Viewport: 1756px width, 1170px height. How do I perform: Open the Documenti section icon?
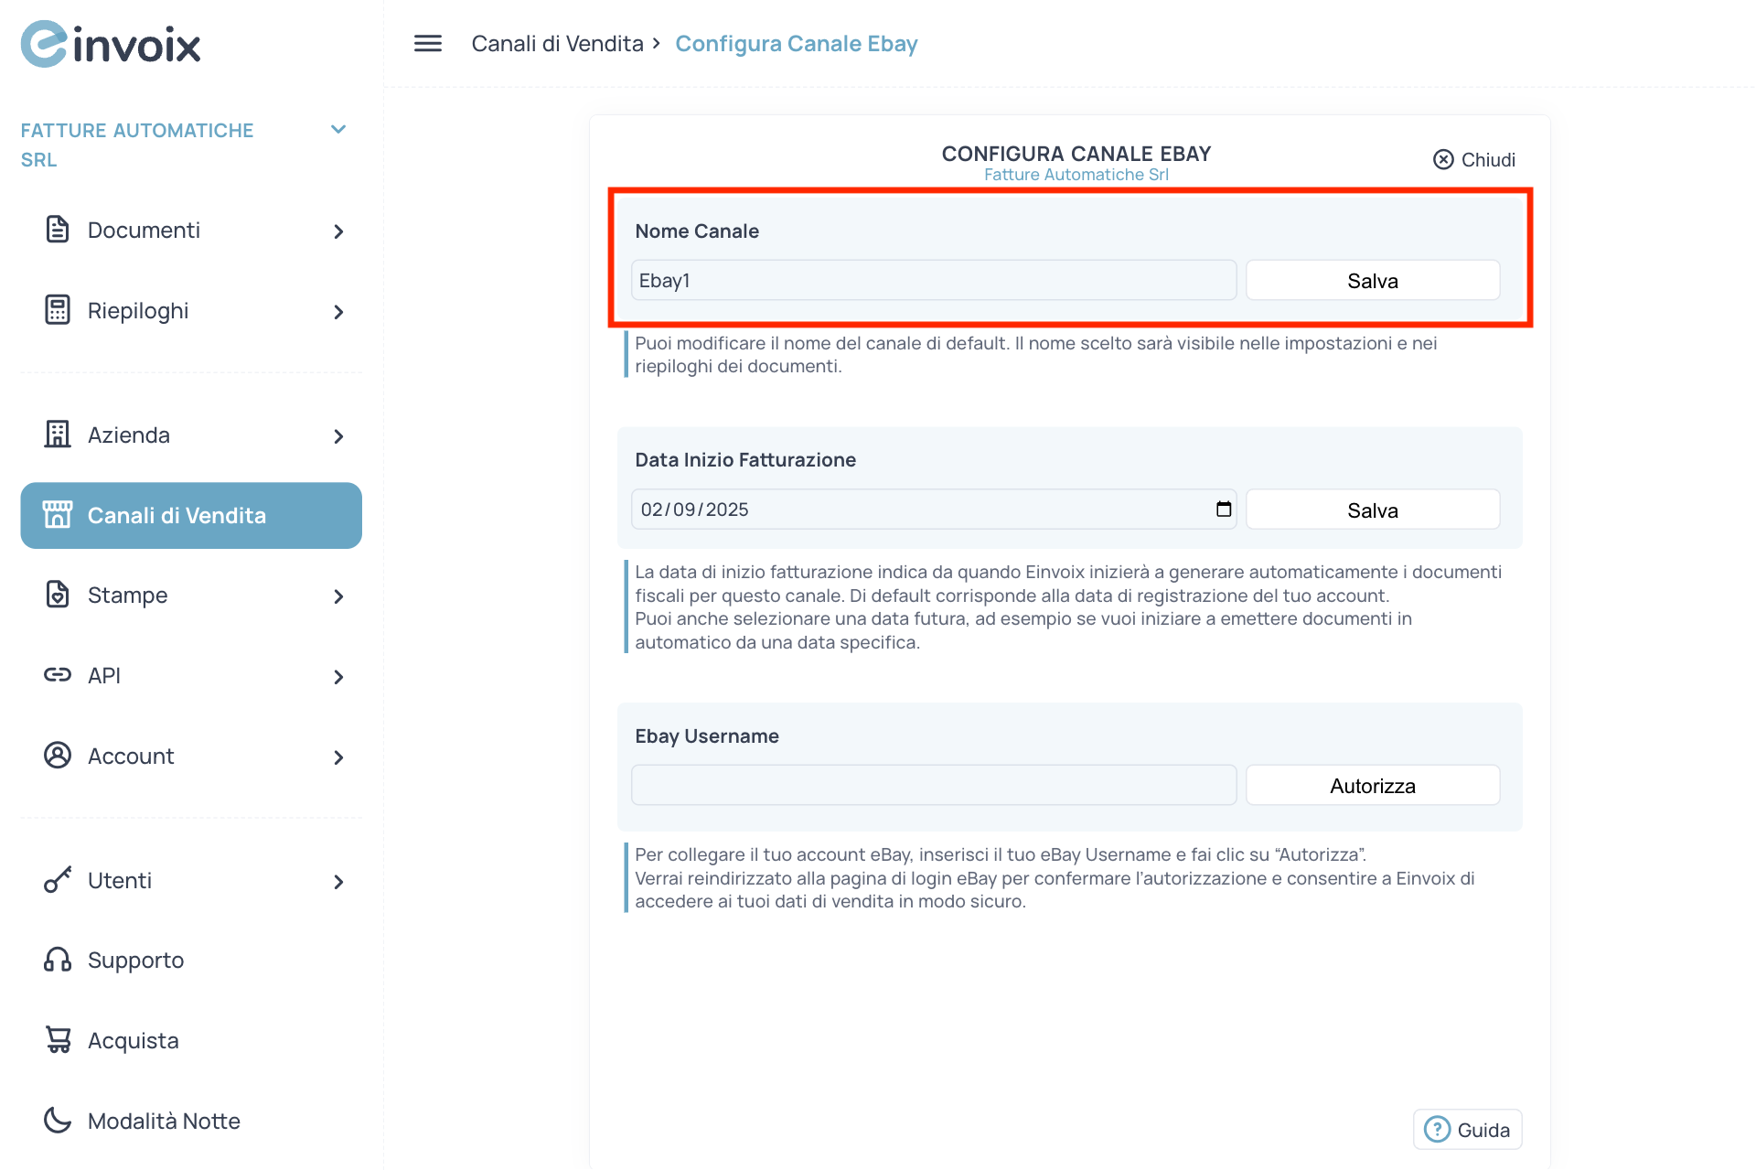(x=58, y=230)
